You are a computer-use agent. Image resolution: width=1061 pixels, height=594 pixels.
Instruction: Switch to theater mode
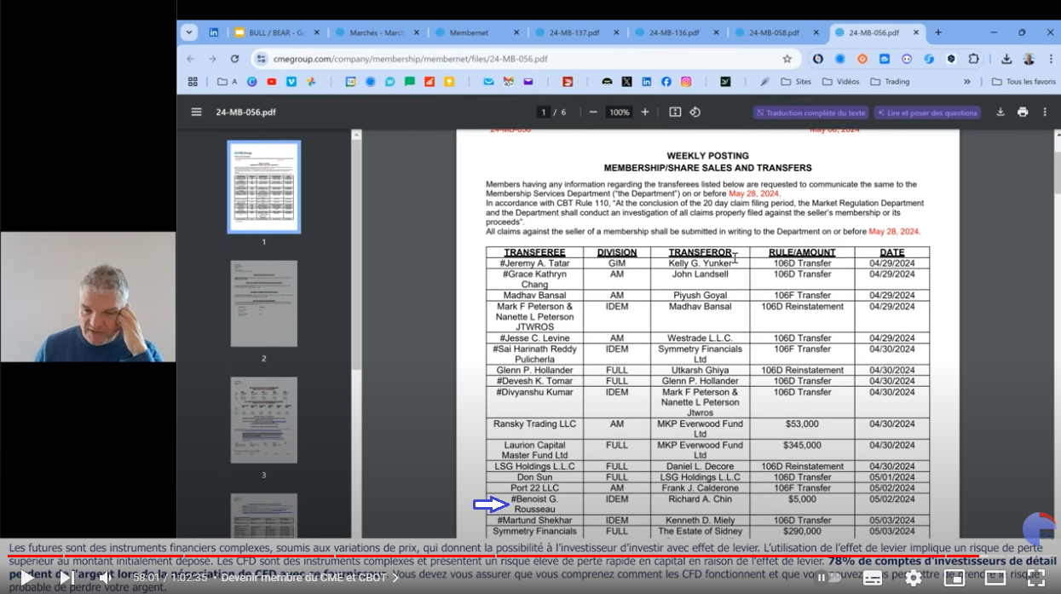(x=995, y=578)
